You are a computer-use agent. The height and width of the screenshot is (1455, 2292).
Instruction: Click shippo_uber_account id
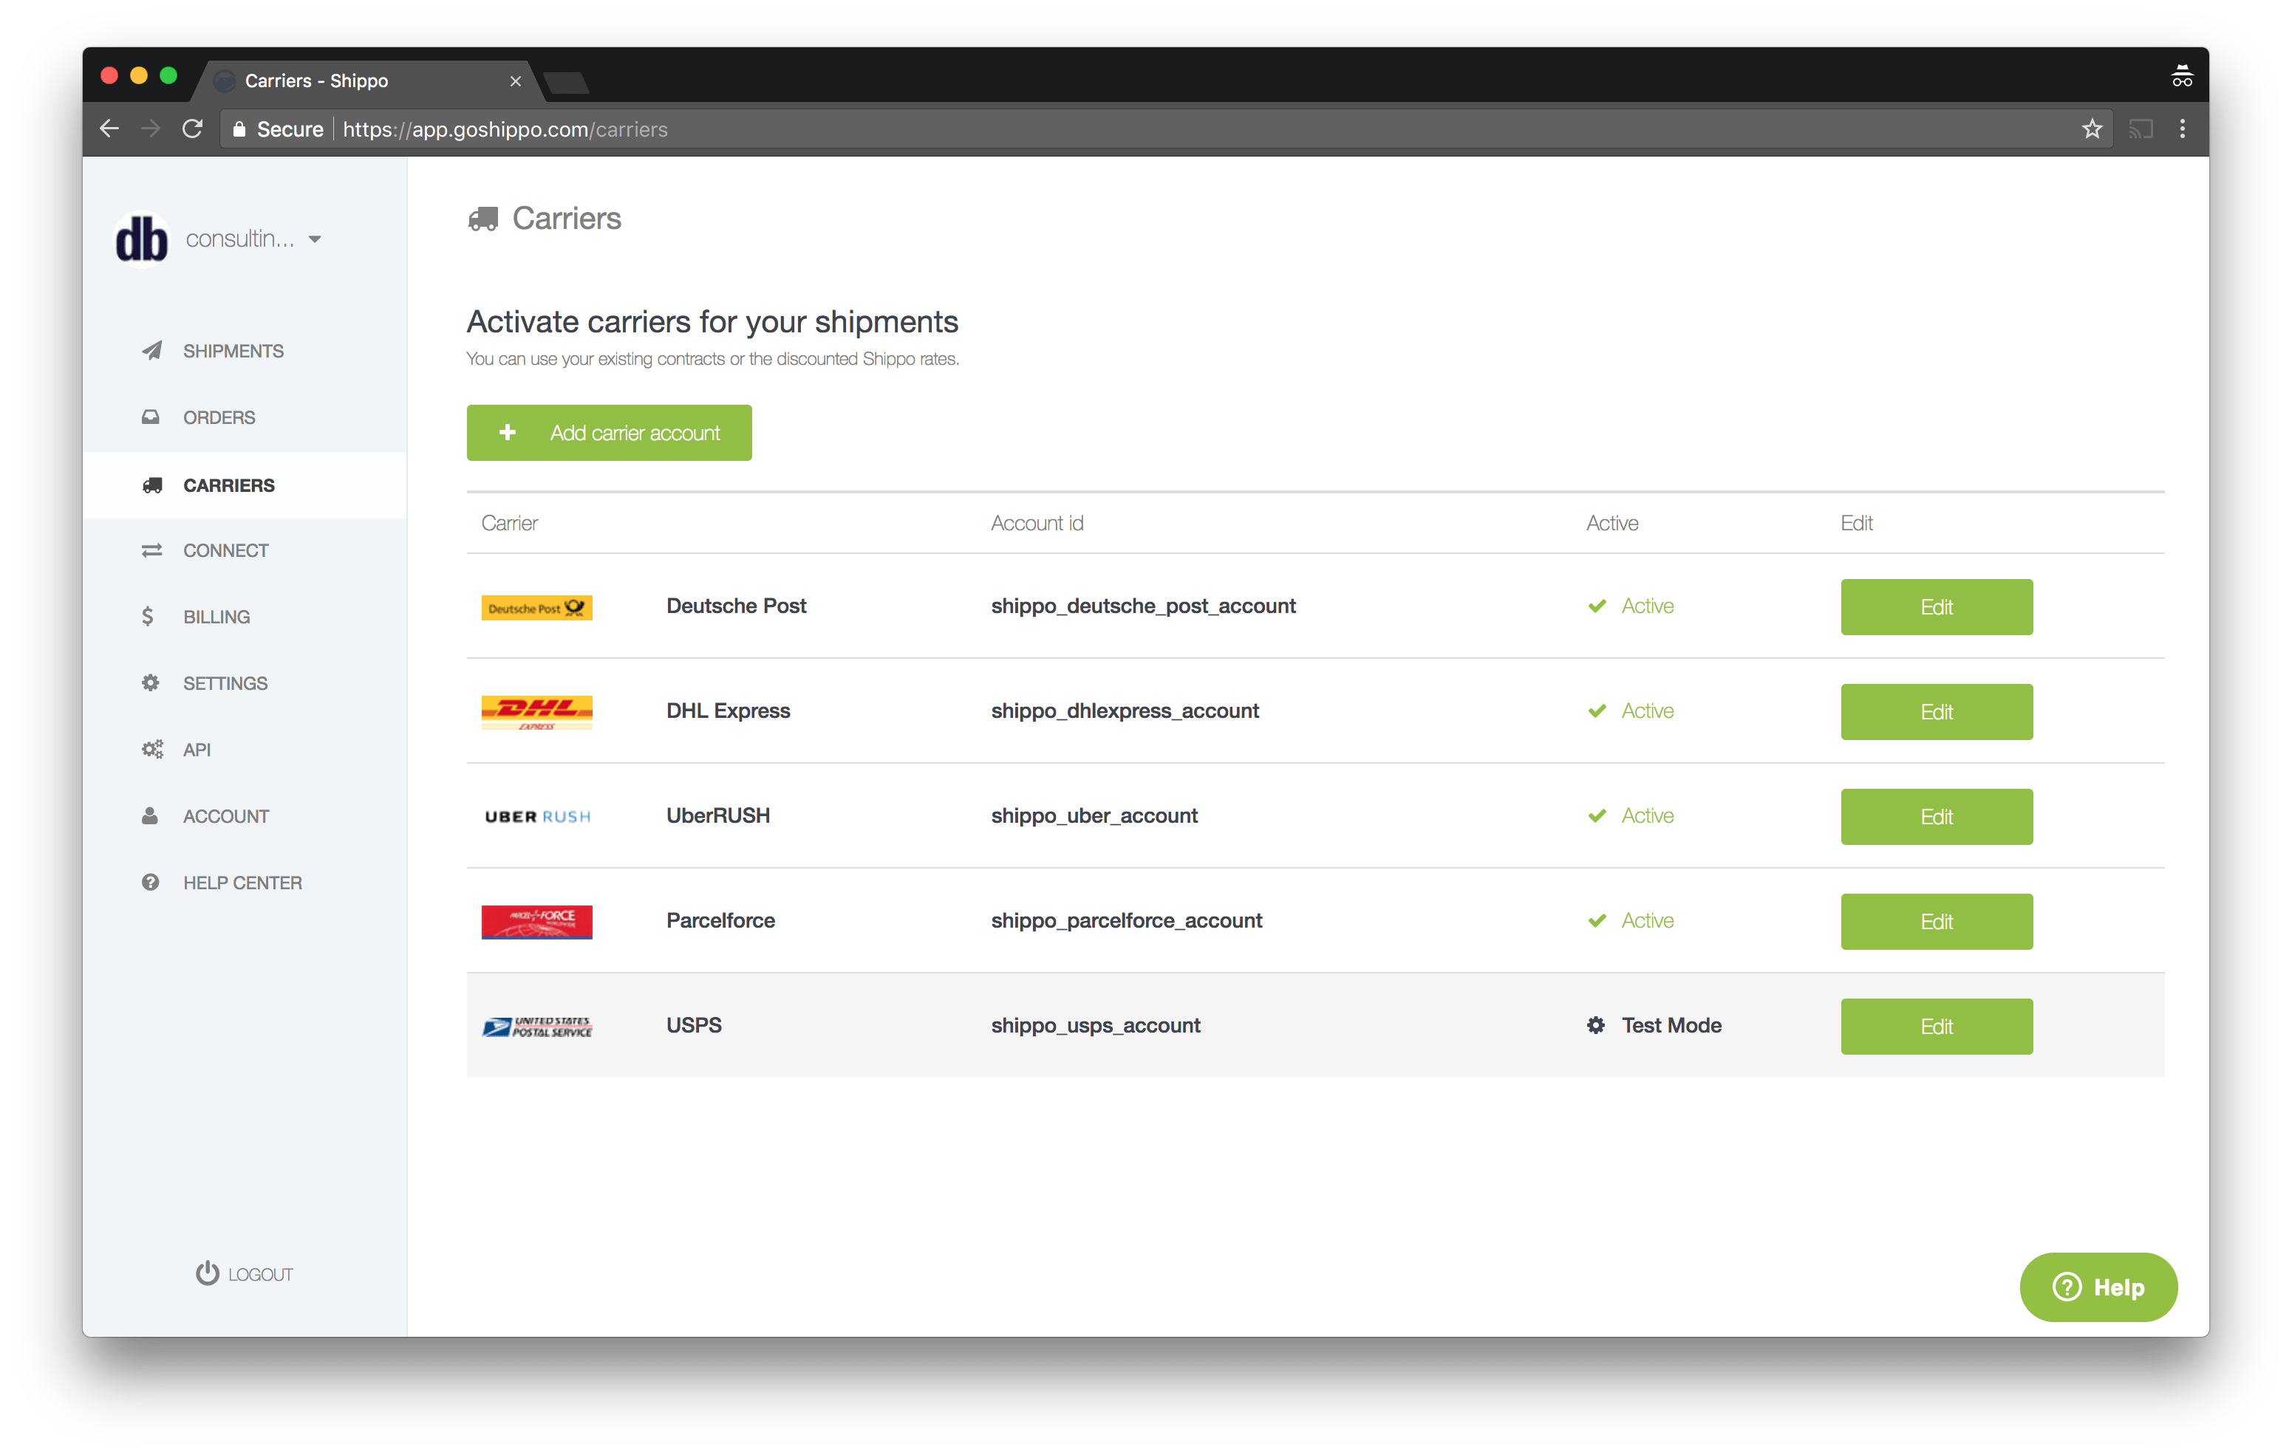coord(1094,816)
